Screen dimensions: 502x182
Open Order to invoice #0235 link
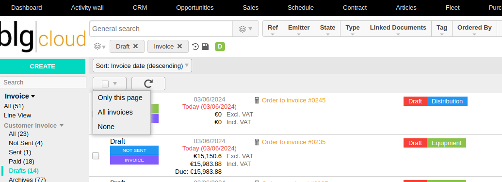pos(293,142)
